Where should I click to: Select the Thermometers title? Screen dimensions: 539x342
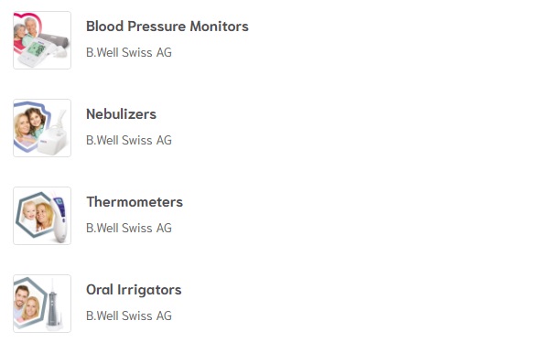[135, 202]
